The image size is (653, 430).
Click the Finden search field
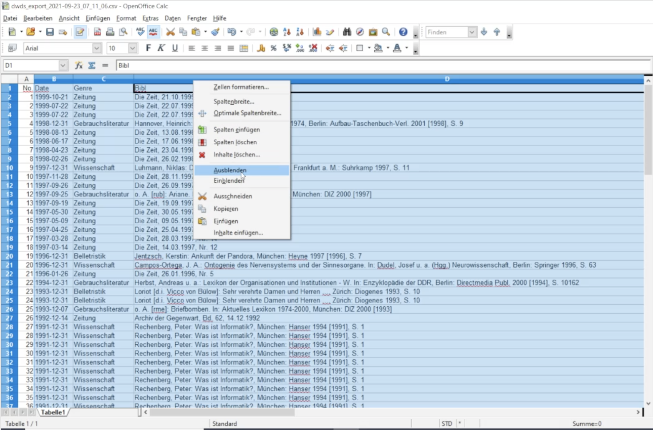click(447, 32)
